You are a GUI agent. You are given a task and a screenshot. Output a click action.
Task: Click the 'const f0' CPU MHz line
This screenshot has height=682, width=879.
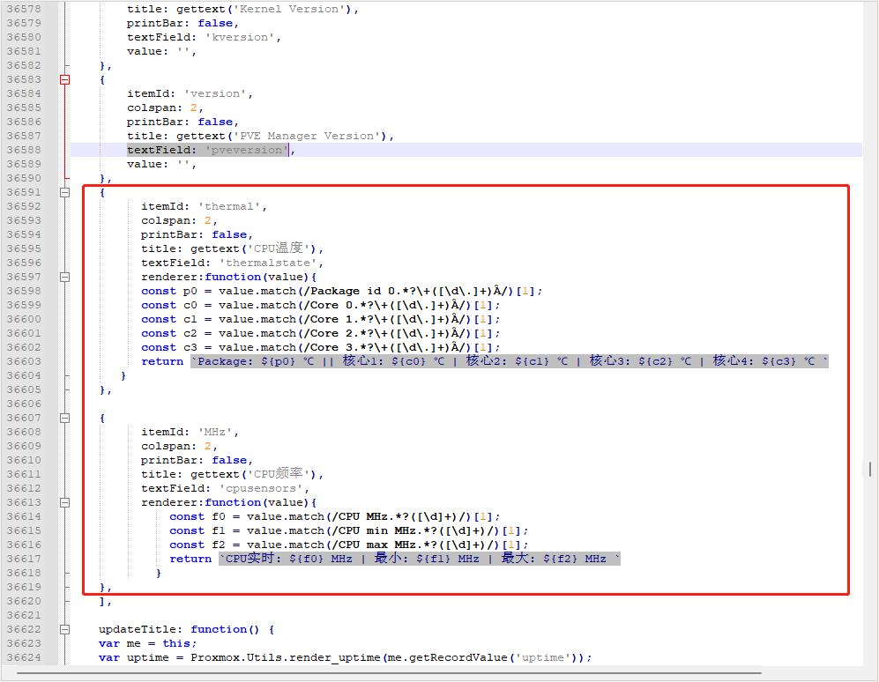click(x=335, y=516)
